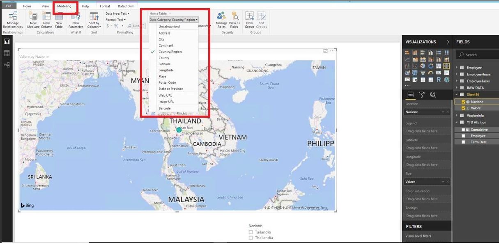Click the Legend data field well
This screenshot has width=499, height=244.
coord(427,131)
